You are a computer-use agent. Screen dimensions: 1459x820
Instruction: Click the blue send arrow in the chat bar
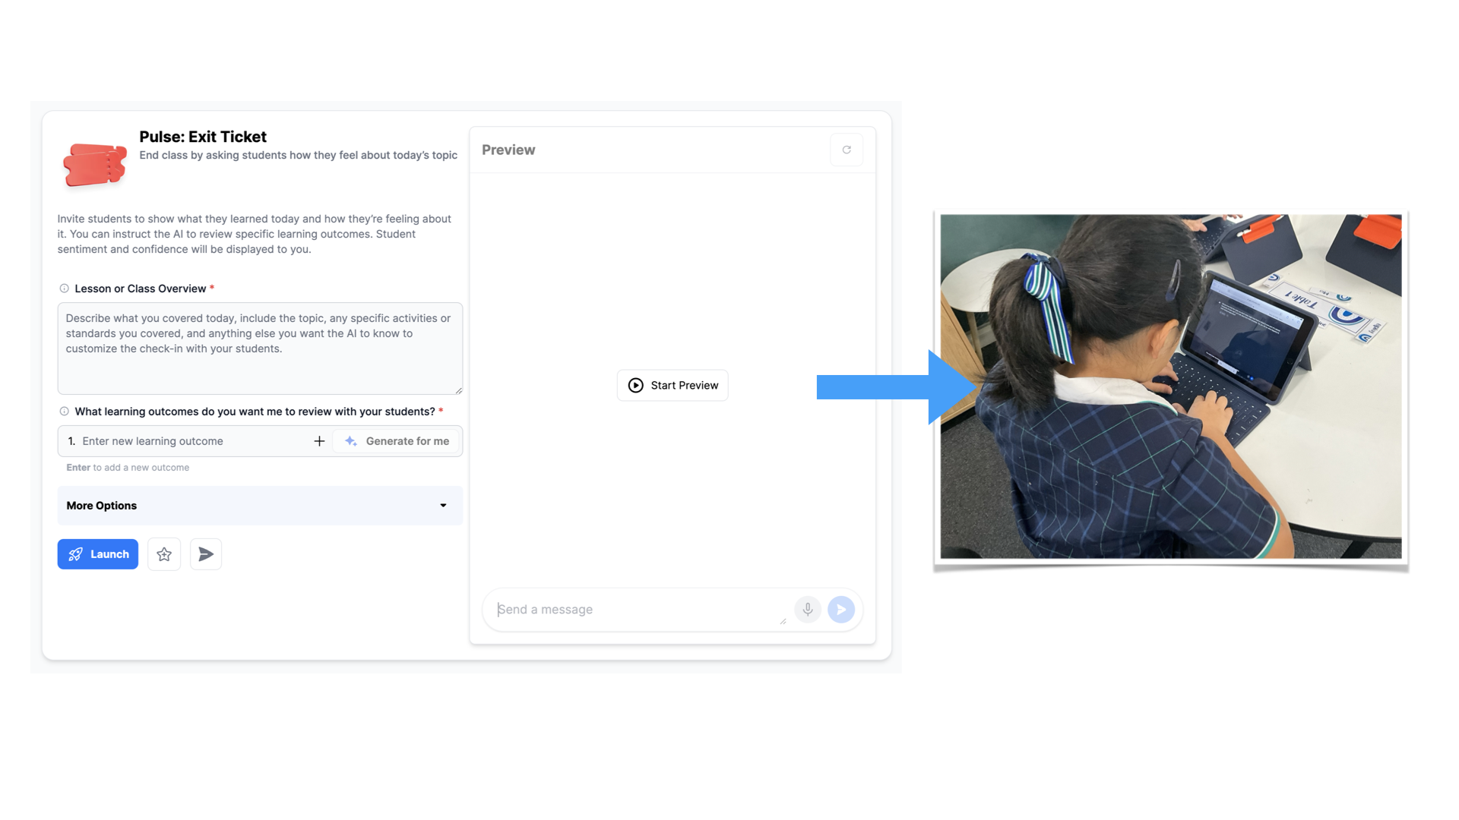tap(840, 609)
